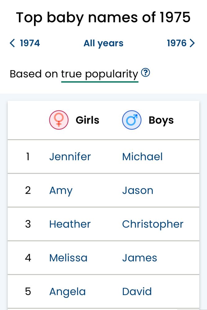The image size is (207, 310).
Task: Go to next year 1976
Action: 181,43
